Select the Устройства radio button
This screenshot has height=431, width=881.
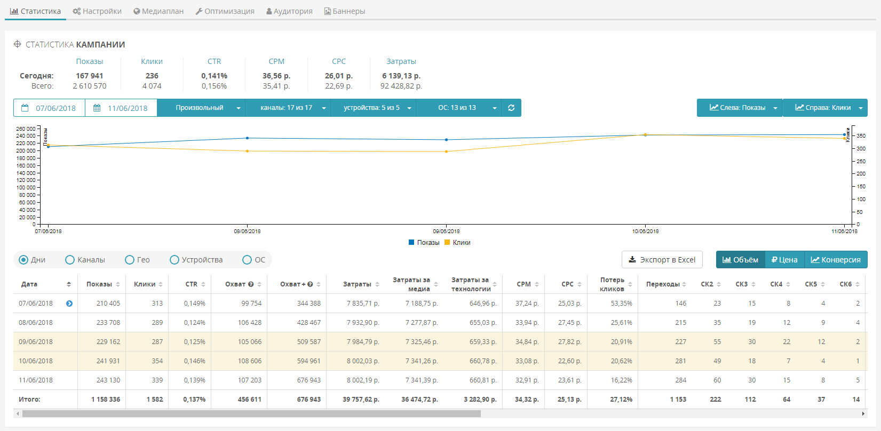pos(174,260)
